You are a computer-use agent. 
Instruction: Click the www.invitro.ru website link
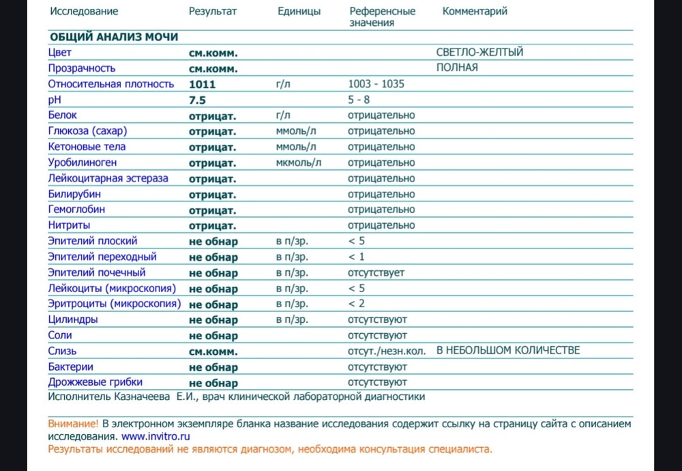click(155, 436)
